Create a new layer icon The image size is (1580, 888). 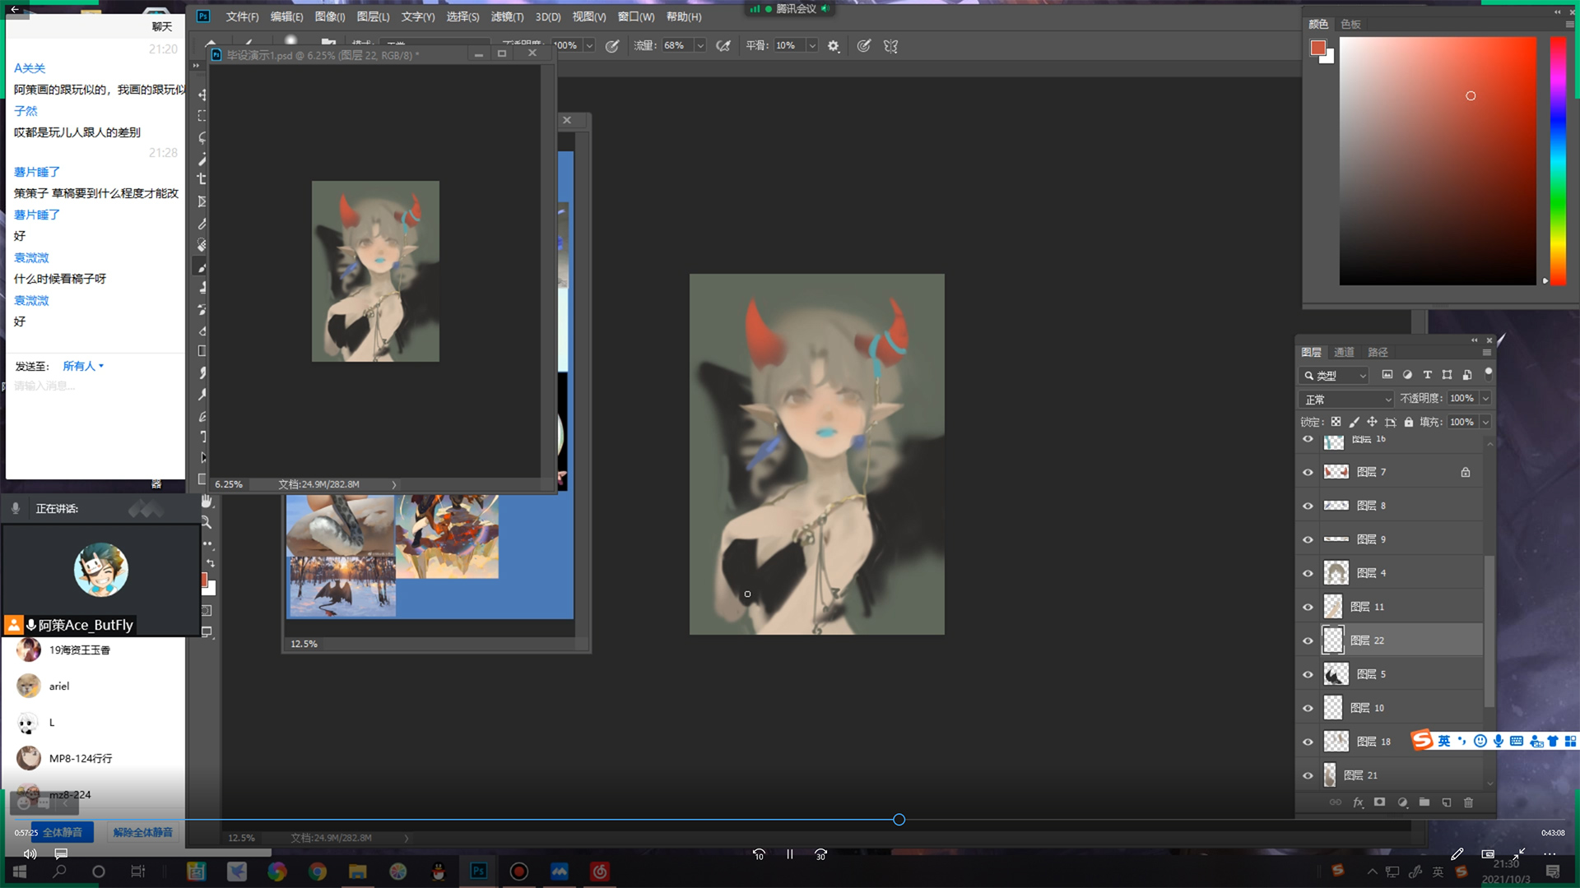pyautogui.click(x=1447, y=802)
